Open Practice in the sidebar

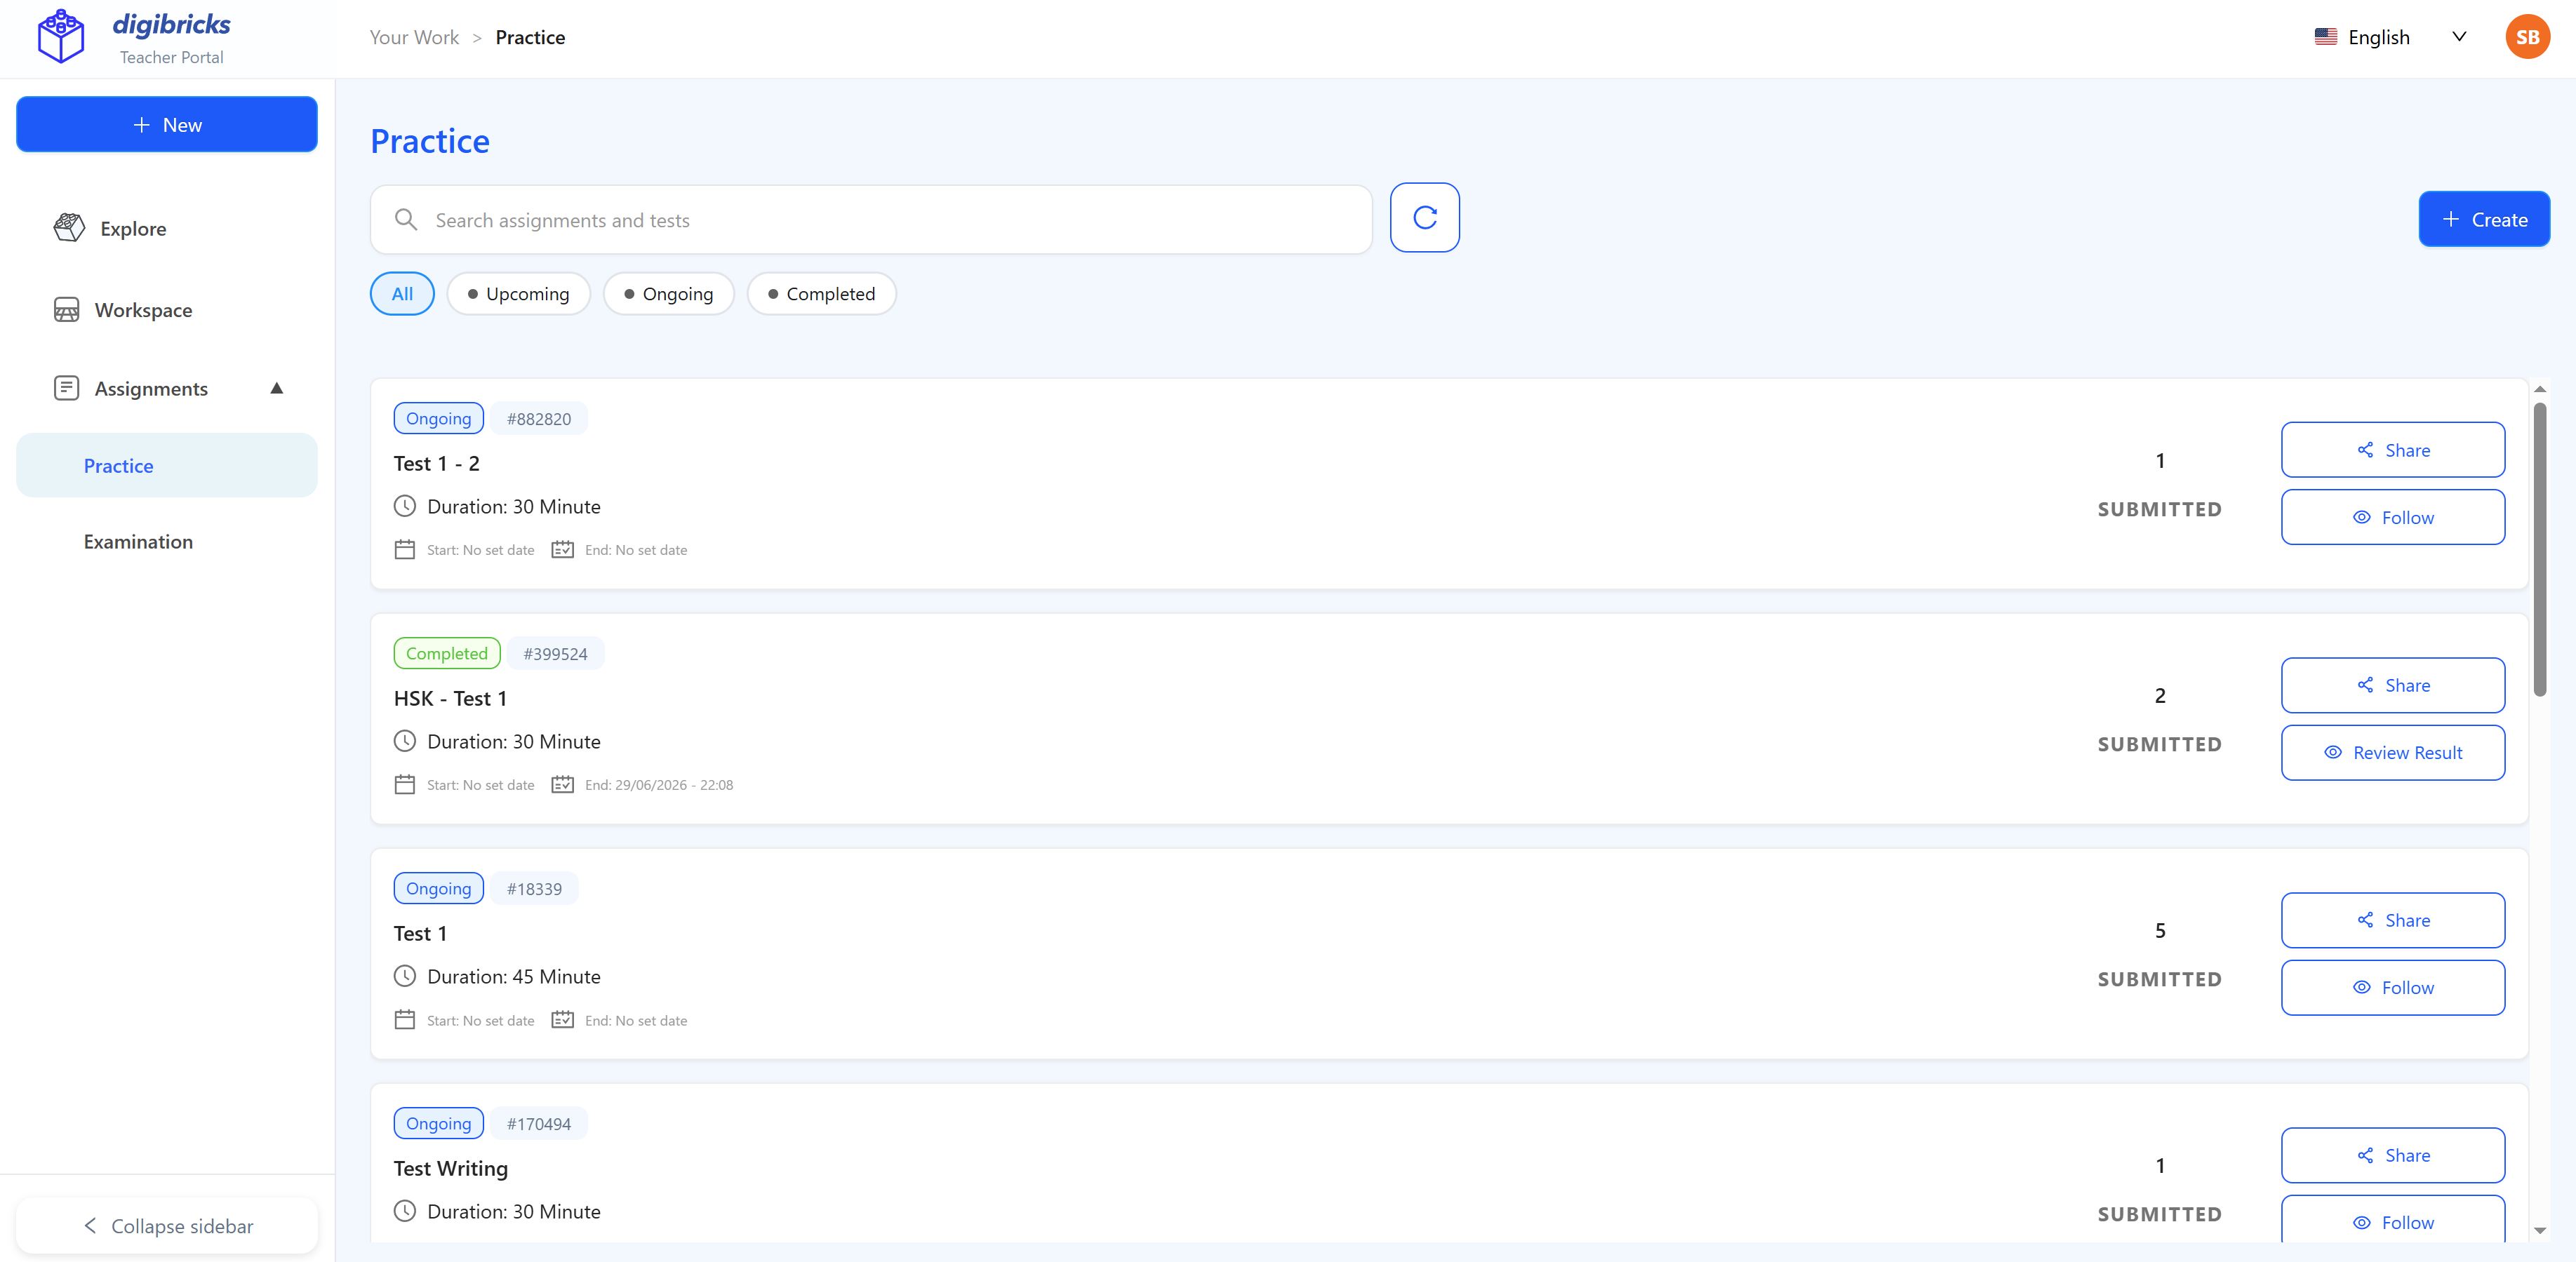167,465
